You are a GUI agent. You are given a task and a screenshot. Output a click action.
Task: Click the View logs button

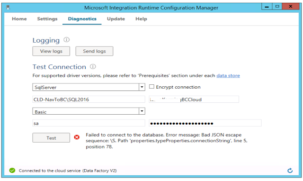(x=51, y=51)
